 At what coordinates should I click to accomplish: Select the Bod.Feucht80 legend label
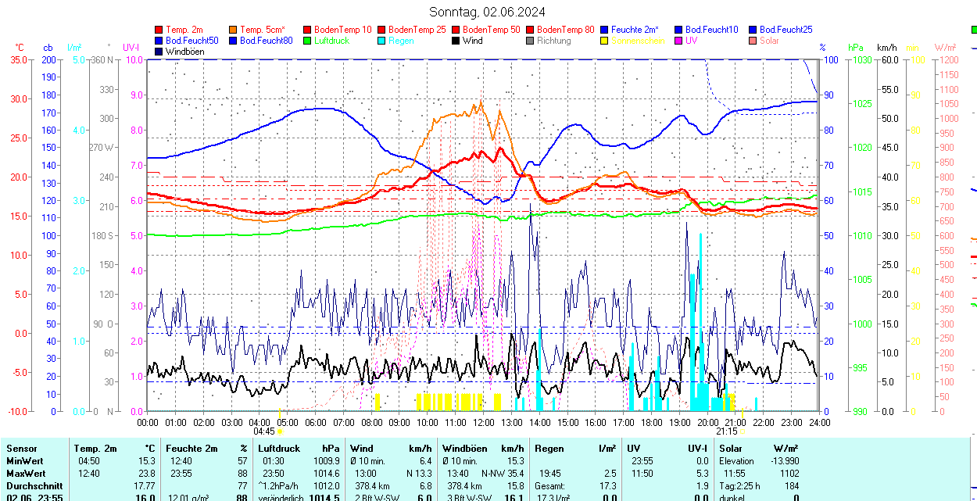tap(267, 41)
